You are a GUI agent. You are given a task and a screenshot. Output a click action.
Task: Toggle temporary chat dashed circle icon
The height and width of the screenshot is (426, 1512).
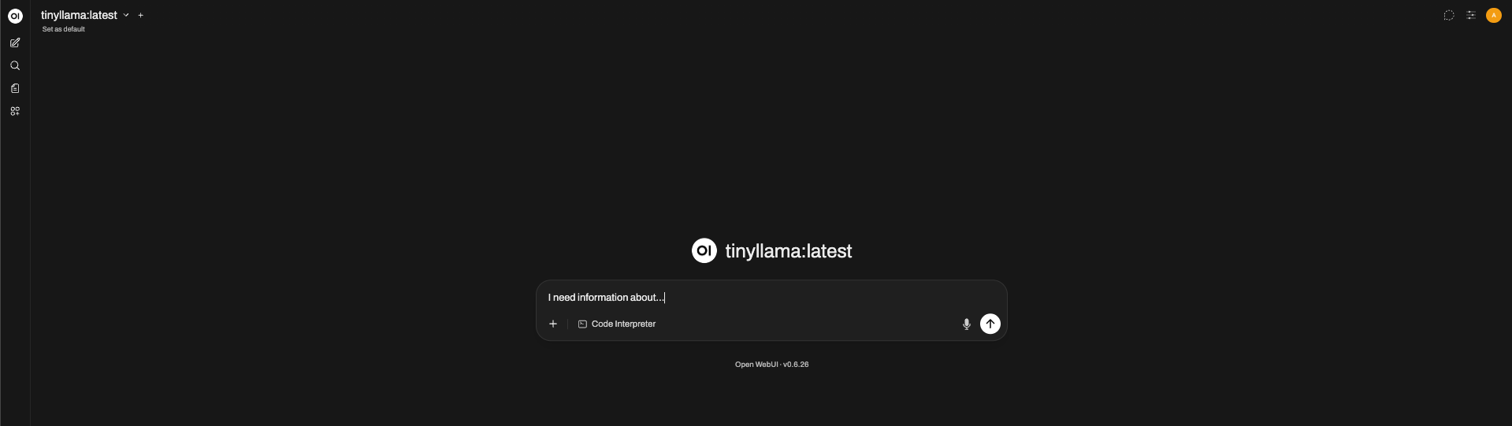1448,15
